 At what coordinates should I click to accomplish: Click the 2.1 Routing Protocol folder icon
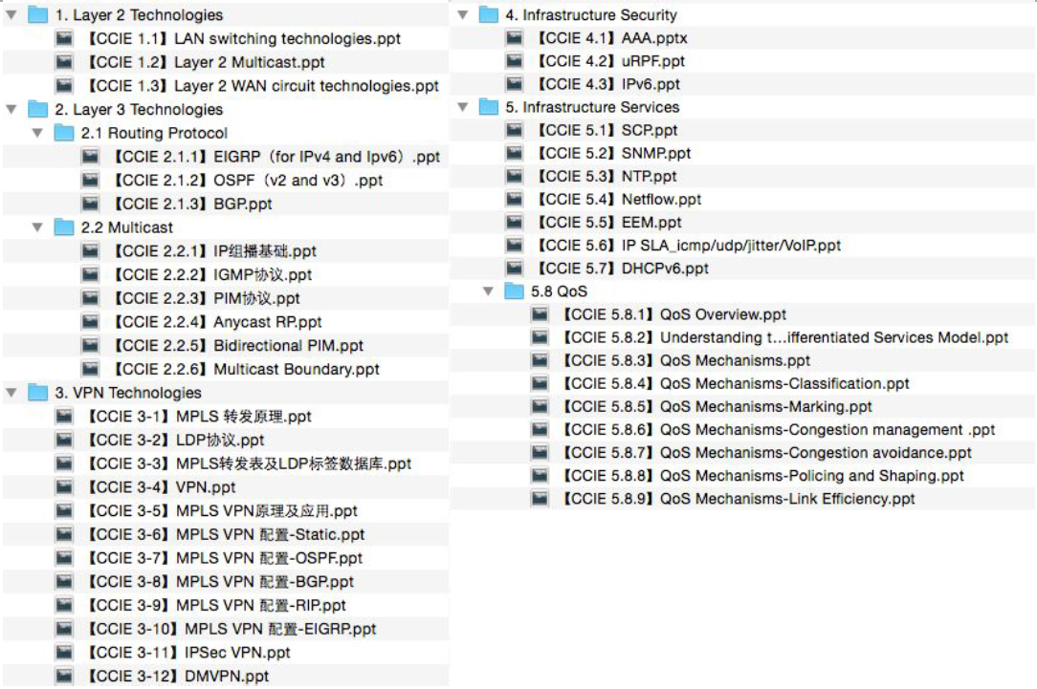click(64, 133)
